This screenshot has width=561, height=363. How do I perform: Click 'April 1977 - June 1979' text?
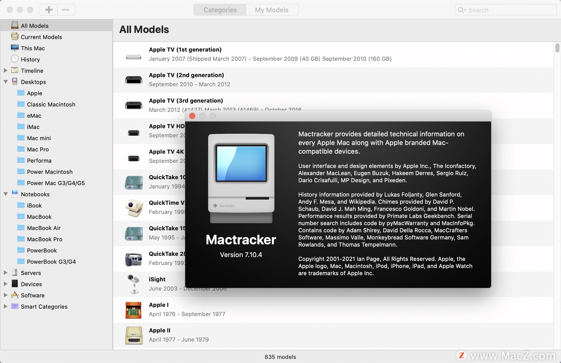tap(179, 339)
